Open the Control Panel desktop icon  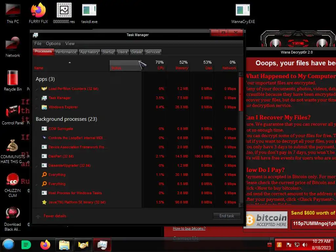click(x=13, y=115)
